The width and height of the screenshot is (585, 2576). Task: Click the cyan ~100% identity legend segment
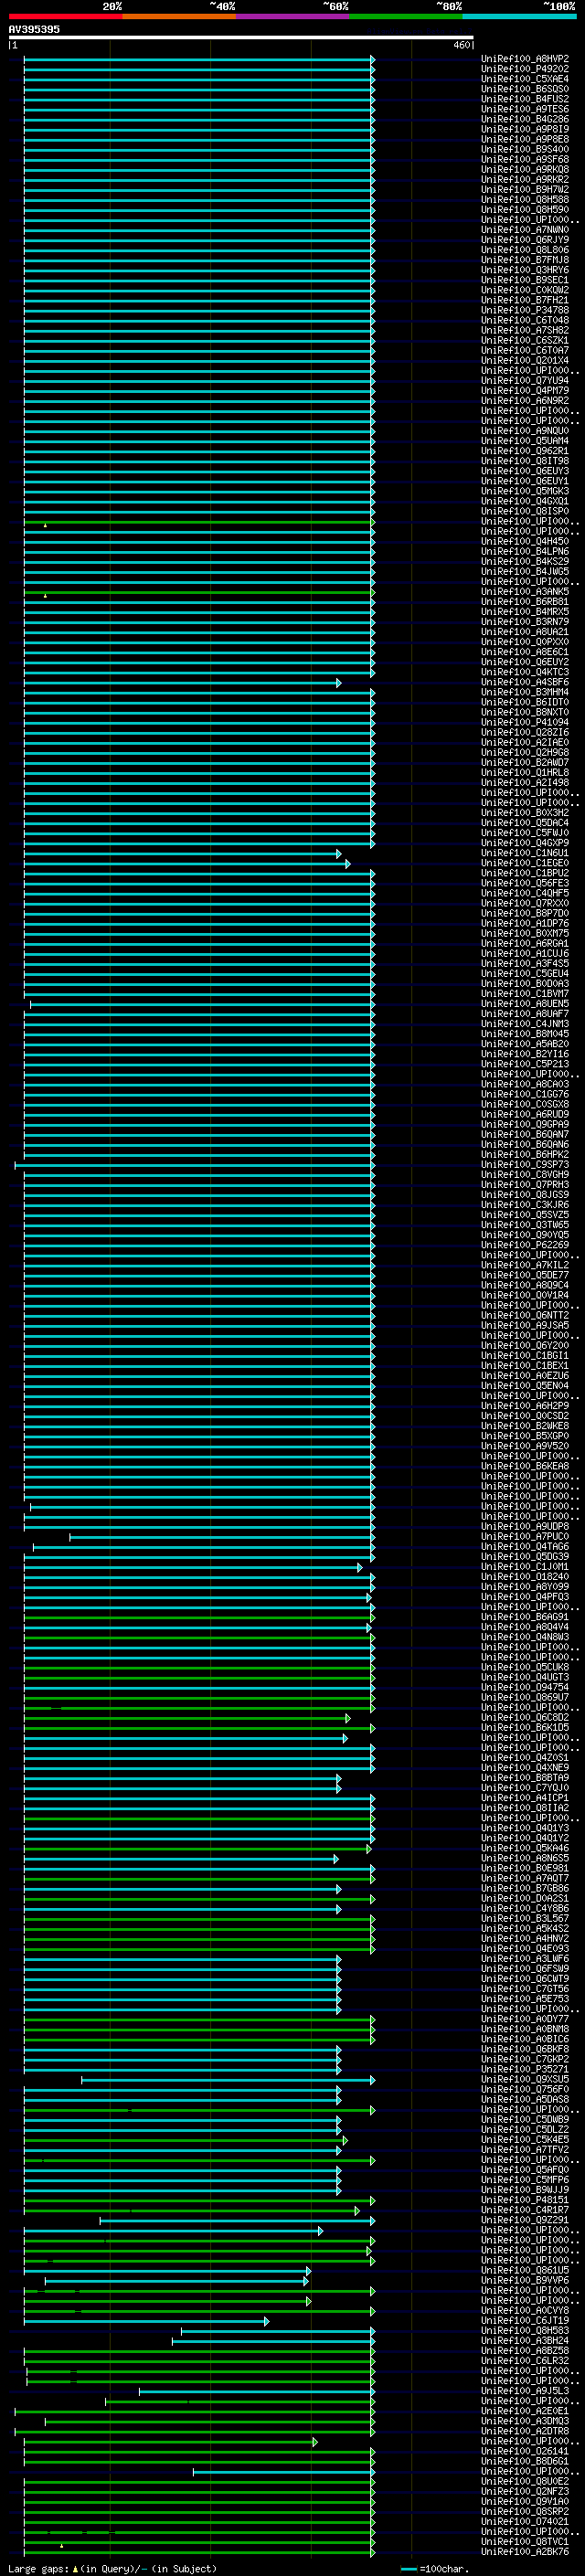[x=520, y=16]
